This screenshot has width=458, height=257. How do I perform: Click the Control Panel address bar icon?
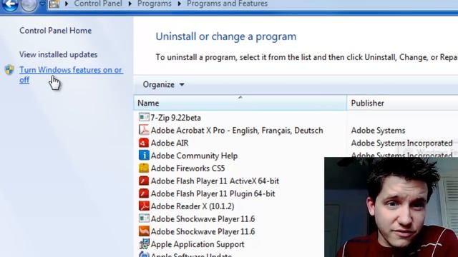(x=54, y=4)
